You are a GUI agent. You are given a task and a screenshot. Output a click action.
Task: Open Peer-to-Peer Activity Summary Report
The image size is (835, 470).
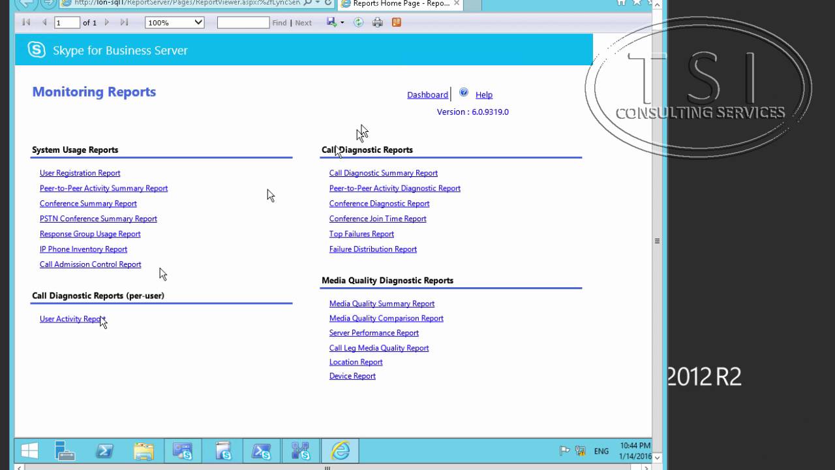click(104, 188)
